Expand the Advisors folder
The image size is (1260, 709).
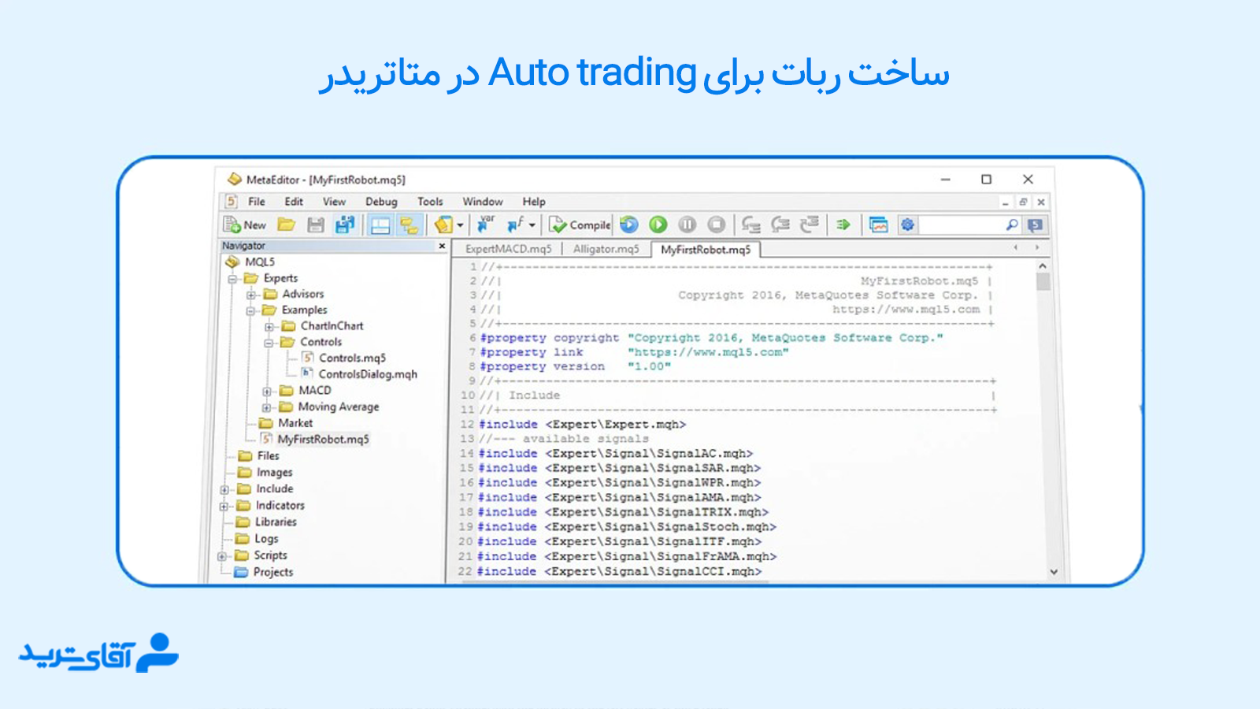[x=251, y=295]
